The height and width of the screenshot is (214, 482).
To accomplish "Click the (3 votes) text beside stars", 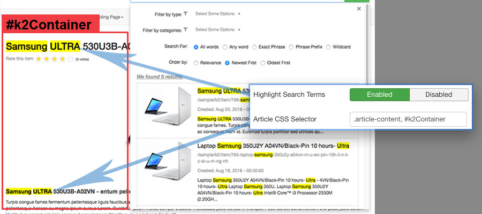I will click(x=82, y=59).
